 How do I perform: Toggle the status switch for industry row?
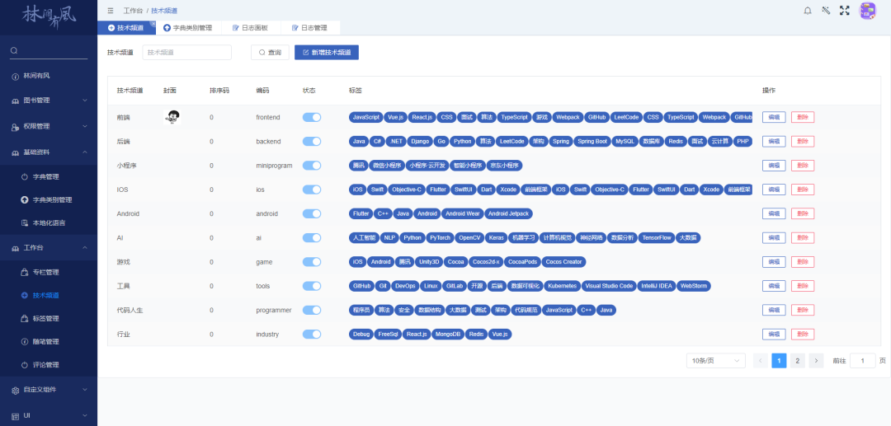click(312, 335)
